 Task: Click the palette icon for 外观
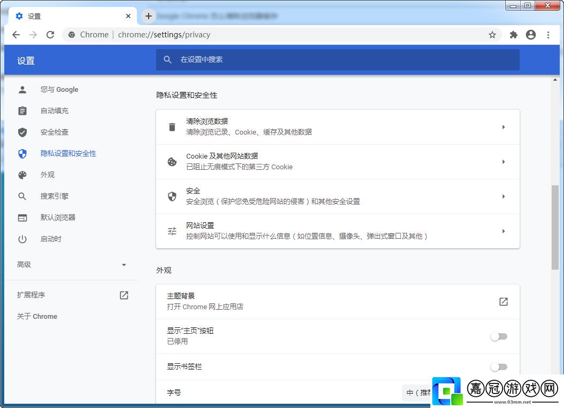[22, 175]
